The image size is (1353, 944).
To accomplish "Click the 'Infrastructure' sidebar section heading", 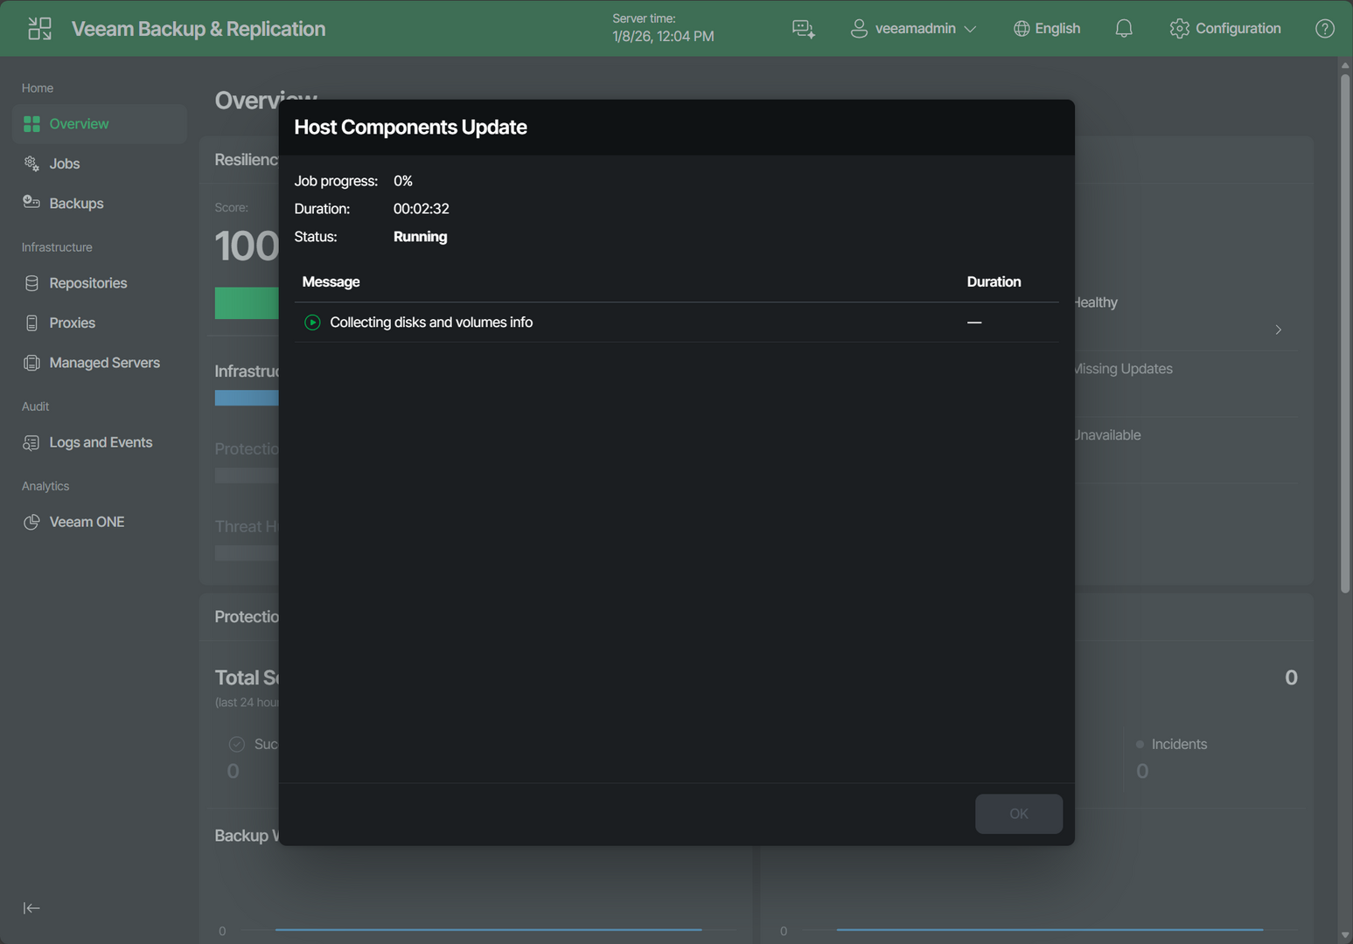I will [57, 247].
